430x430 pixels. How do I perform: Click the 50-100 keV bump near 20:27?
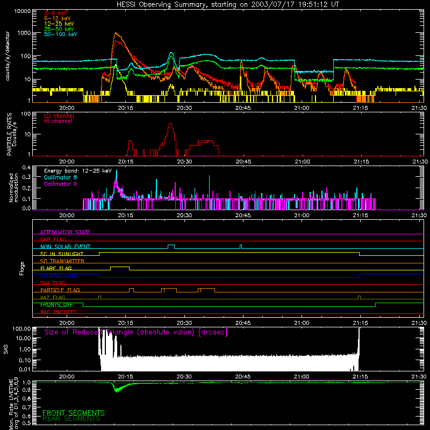click(x=171, y=53)
